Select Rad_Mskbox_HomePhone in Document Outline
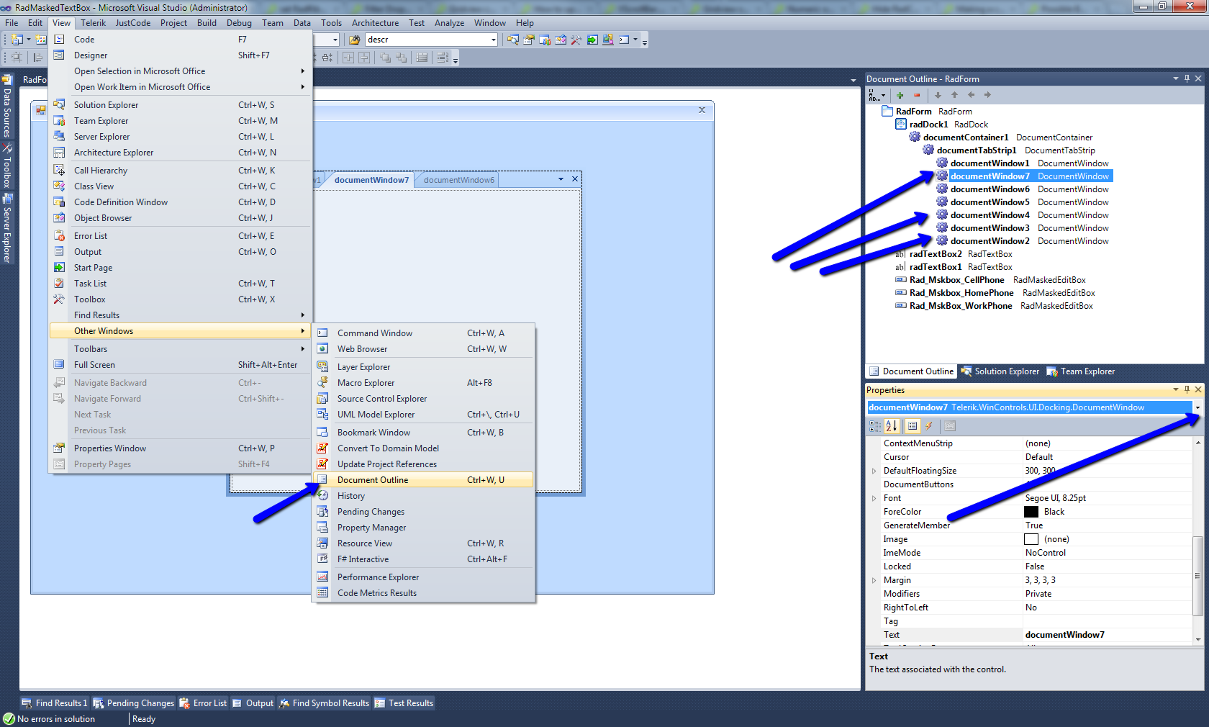Screen dimensions: 1209x727 [961, 293]
